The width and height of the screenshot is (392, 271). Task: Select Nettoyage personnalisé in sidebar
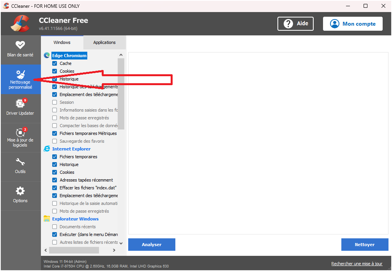pyautogui.click(x=20, y=79)
